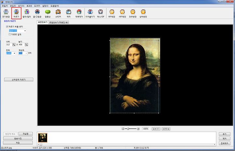Click the R:104 G:112 B:75 status text

pyautogui.click(x=141, y=148)
